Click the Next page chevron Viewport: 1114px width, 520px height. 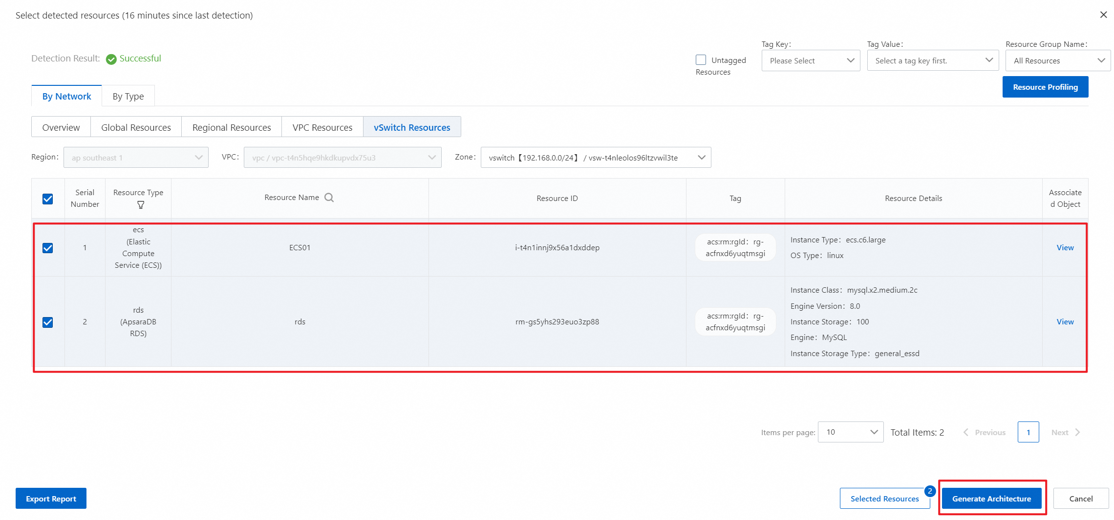(1077, 432)
